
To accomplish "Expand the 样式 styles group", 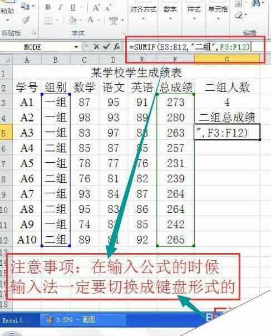I will coord(194,13).
